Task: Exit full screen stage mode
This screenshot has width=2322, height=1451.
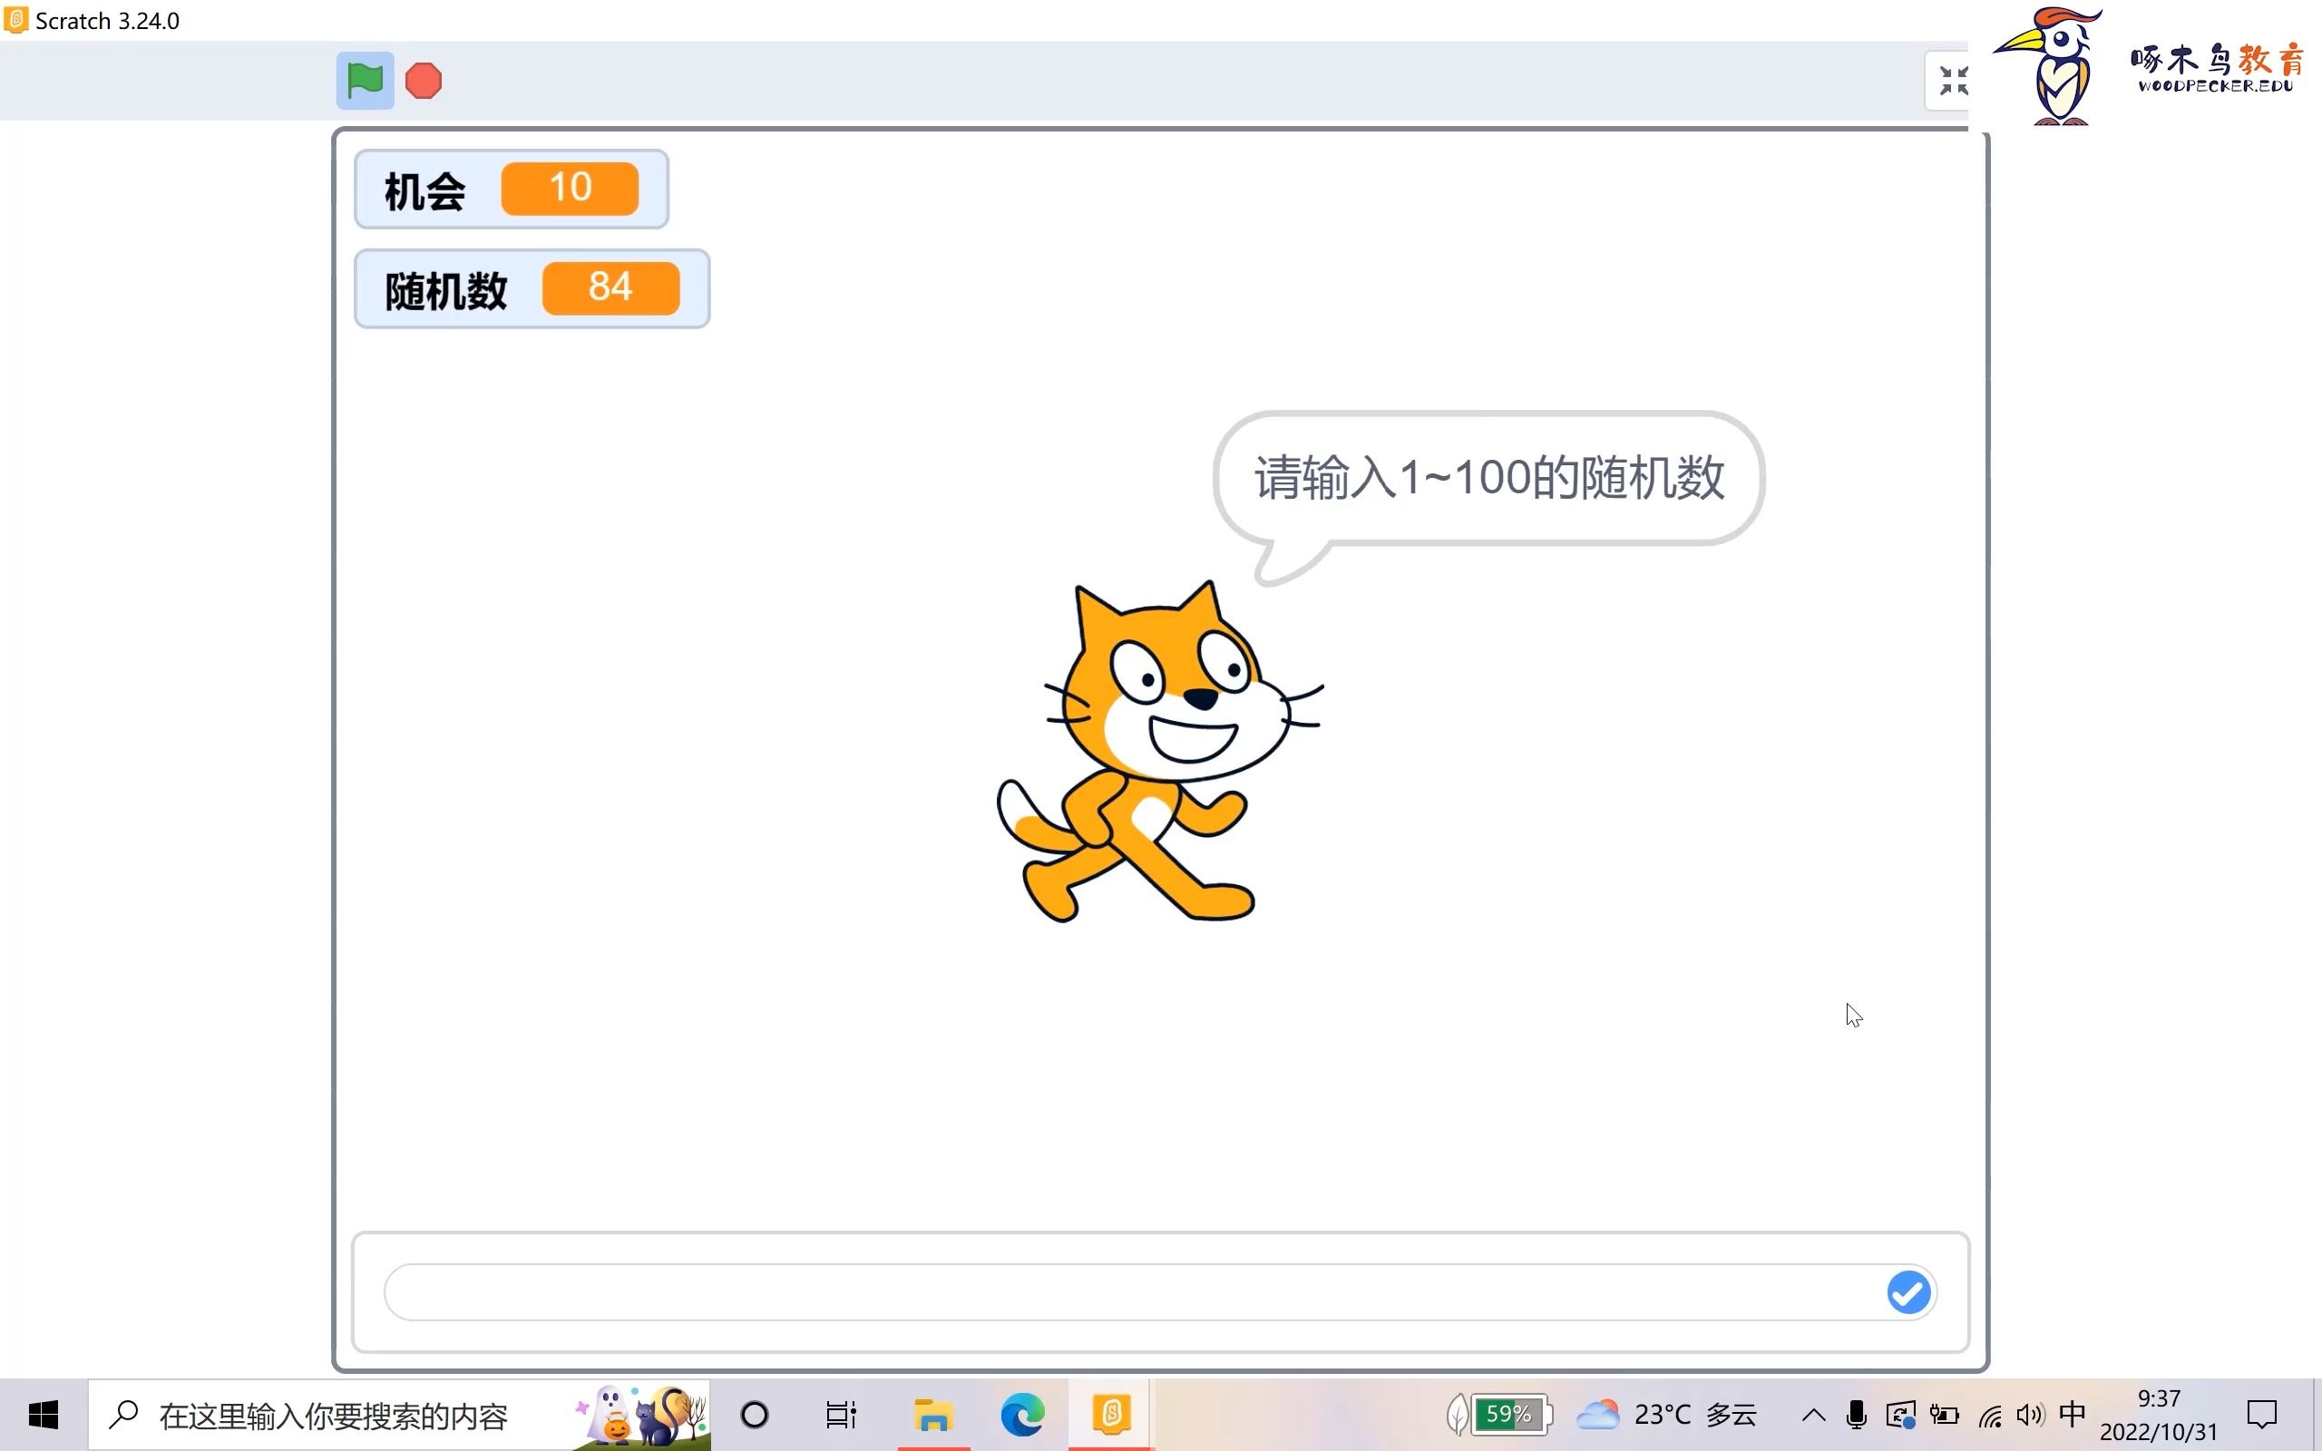Action: (1952, 81)
